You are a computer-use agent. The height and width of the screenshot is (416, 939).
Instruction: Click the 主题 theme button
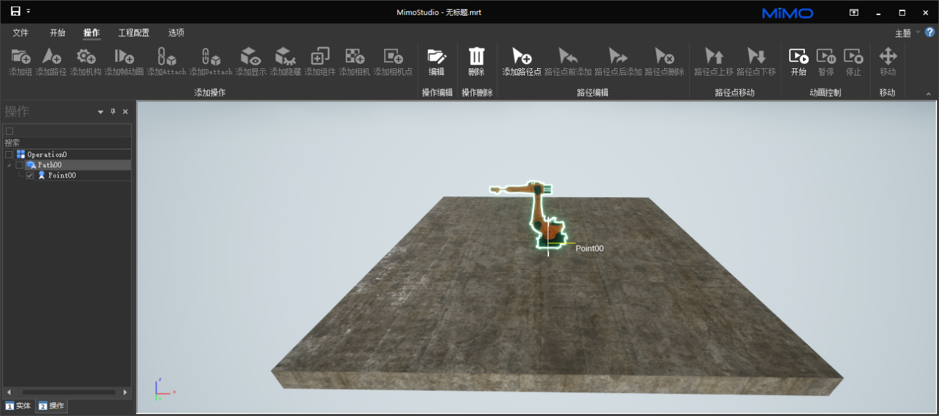click(903, 34)
